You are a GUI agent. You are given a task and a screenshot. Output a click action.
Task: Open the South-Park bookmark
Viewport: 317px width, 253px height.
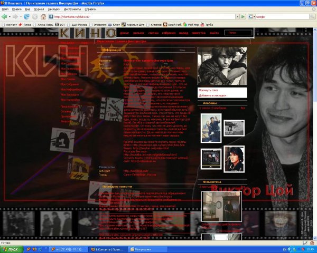[x=172, y=25]
